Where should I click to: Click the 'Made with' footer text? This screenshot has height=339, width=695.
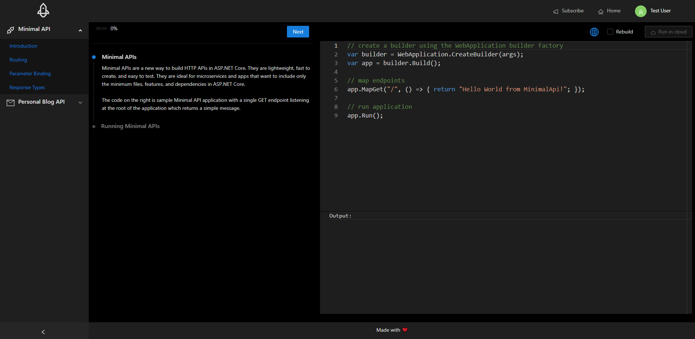388,330
